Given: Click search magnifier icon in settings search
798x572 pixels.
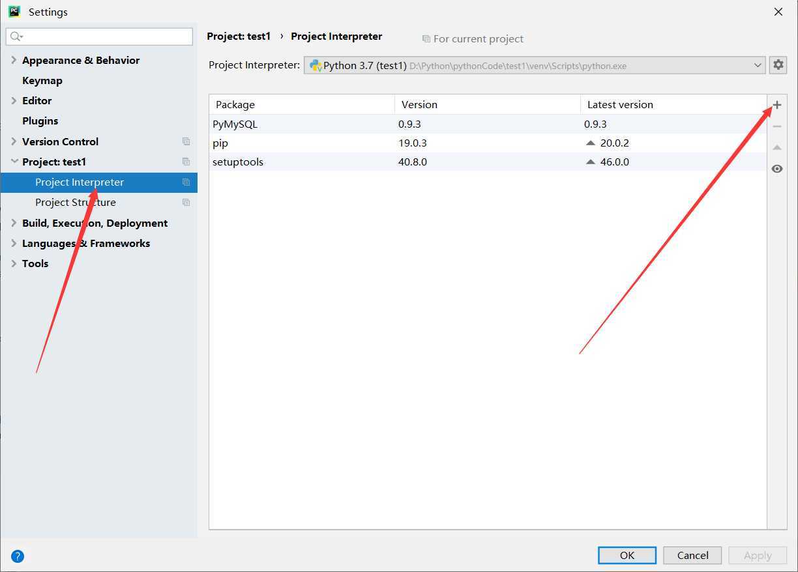Looking at the screenshot, I should point(16,36).
